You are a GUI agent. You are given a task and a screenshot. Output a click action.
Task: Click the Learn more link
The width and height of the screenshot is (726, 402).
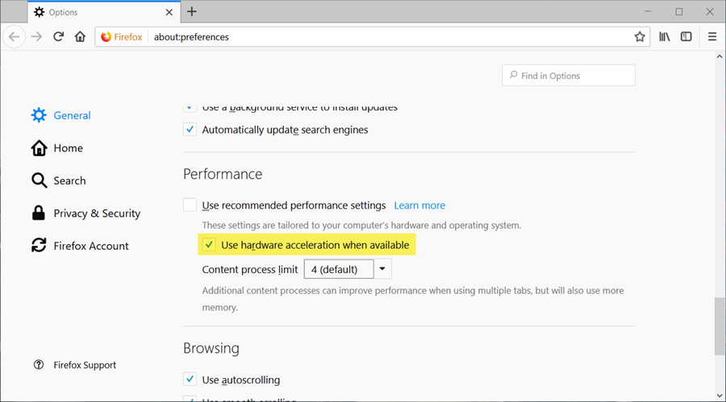point(419,205)
